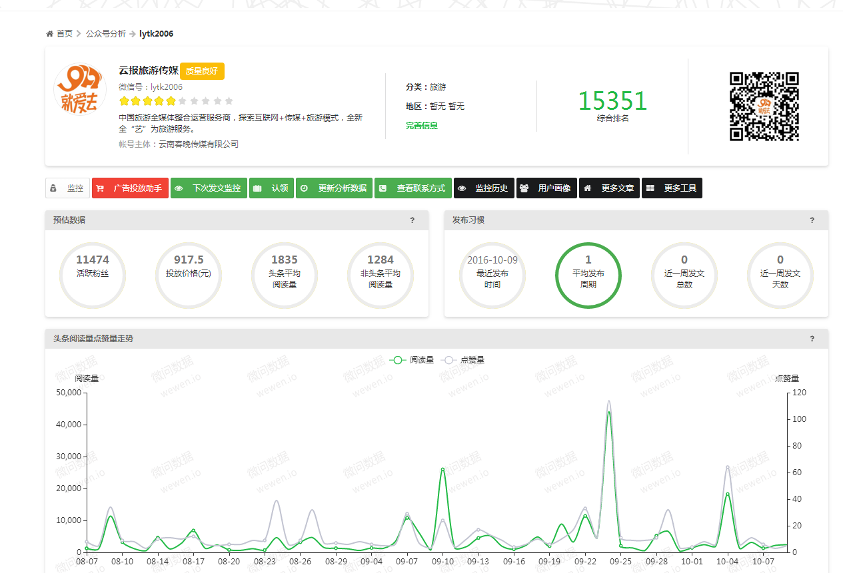Click the account QR code image

764,106
